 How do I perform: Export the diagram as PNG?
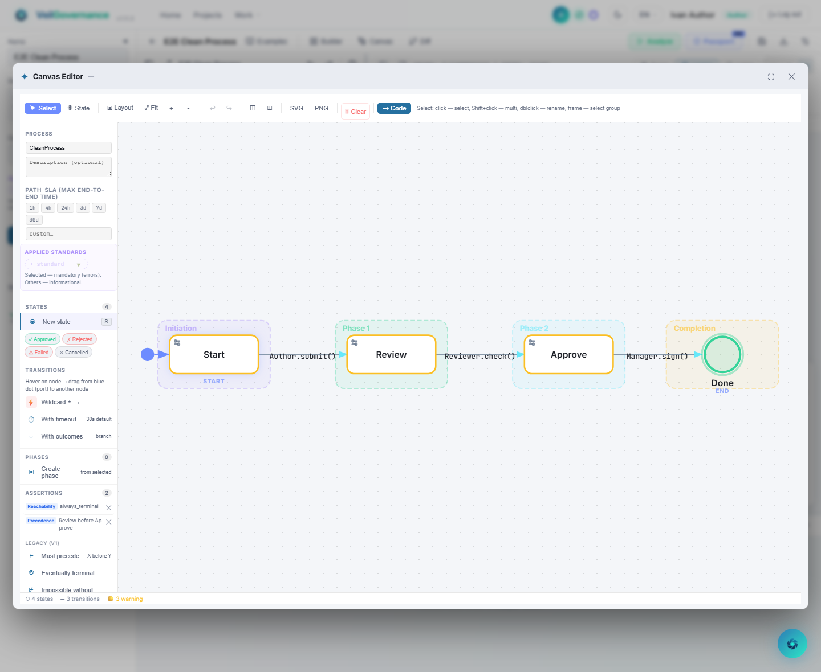coord(322,108)
